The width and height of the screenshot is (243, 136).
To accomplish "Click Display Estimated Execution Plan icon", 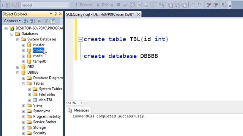I will [133, 5].
